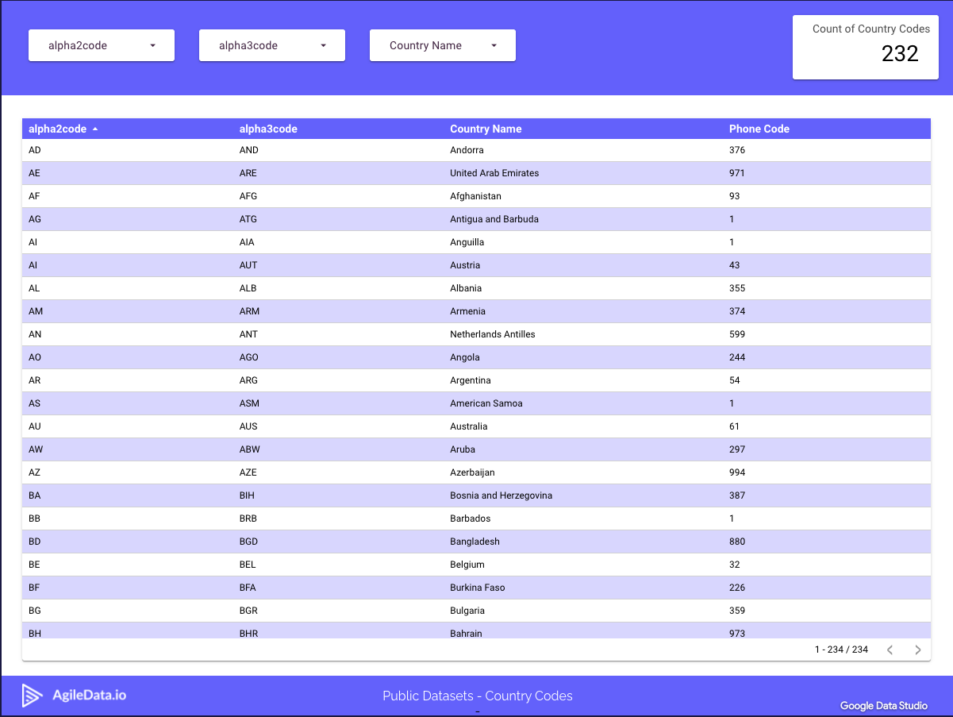Click the alpha2code filter dropdown arrow
The height and width of the screenshot is (717, 953).
click(x=152, y=45)
